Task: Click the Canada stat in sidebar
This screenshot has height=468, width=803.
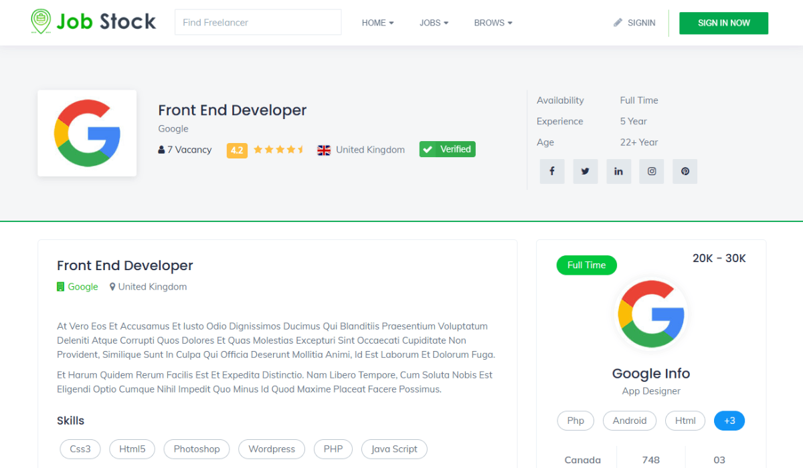Action: pyautogui.click(x=583, y=460)
